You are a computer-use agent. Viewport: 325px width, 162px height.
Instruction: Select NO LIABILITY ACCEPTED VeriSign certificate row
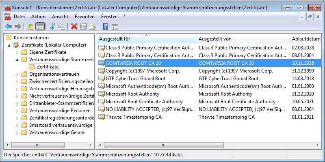tap(209, 109)
